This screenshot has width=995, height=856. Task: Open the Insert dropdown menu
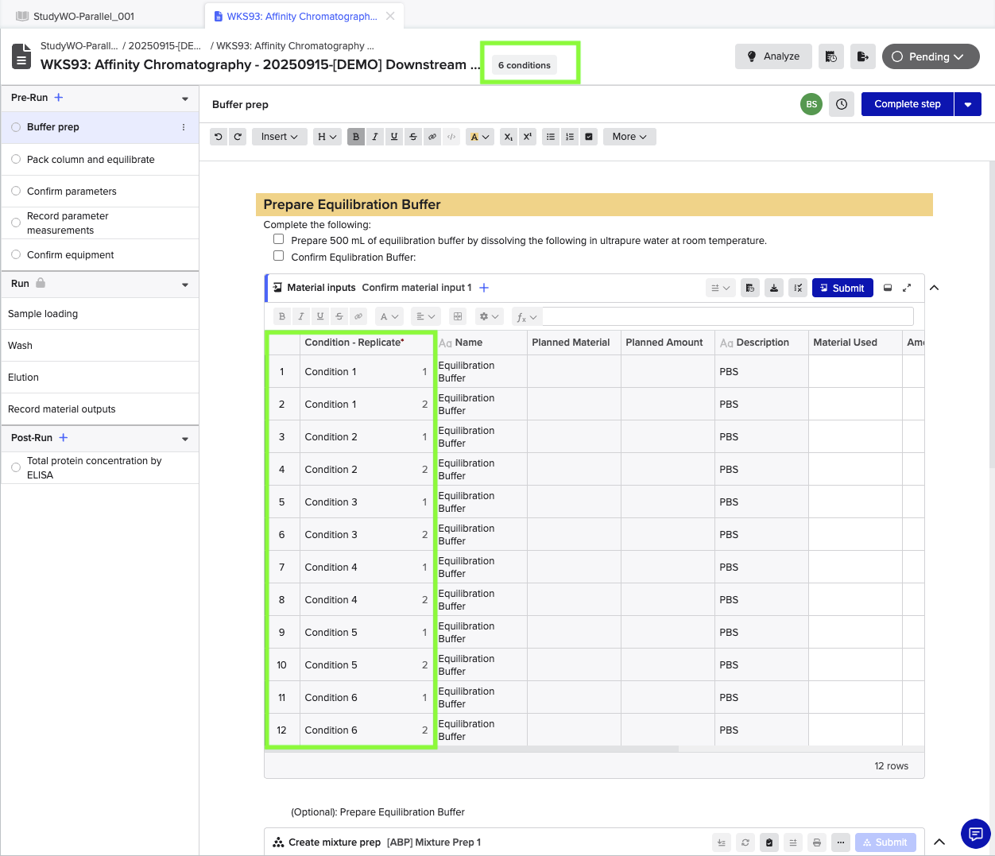click(x=279, y=137)
